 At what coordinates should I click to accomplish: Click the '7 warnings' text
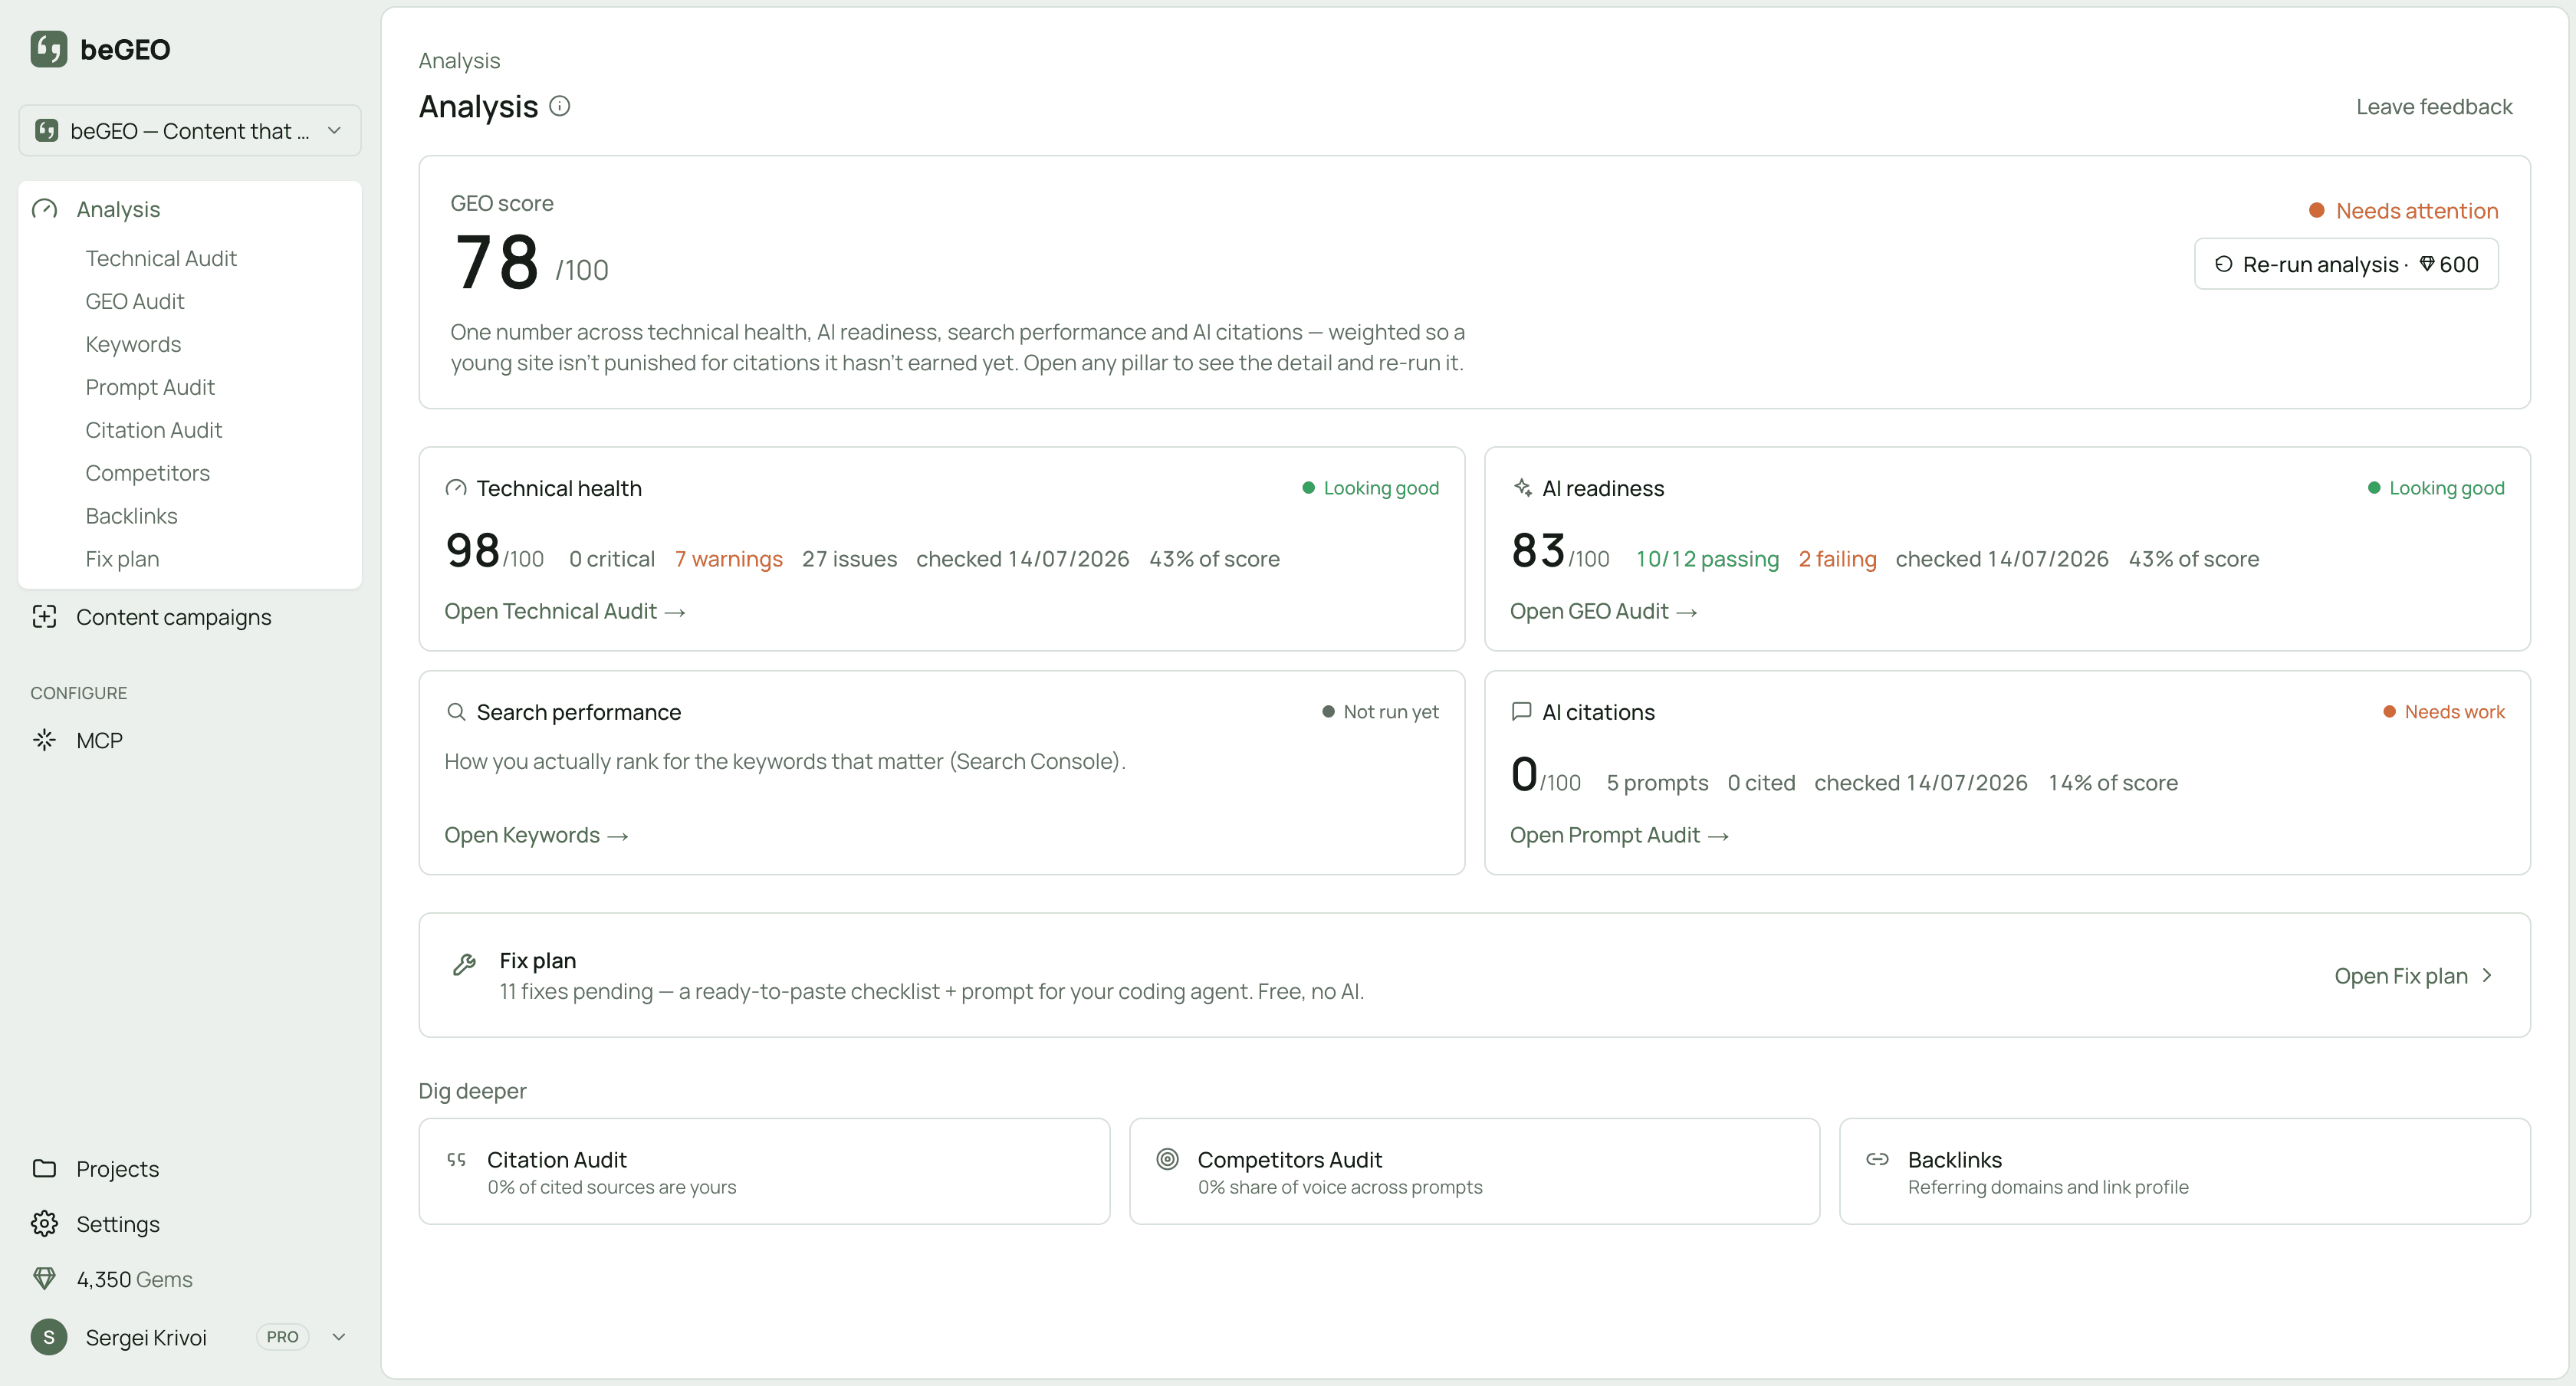click(729, 559)
